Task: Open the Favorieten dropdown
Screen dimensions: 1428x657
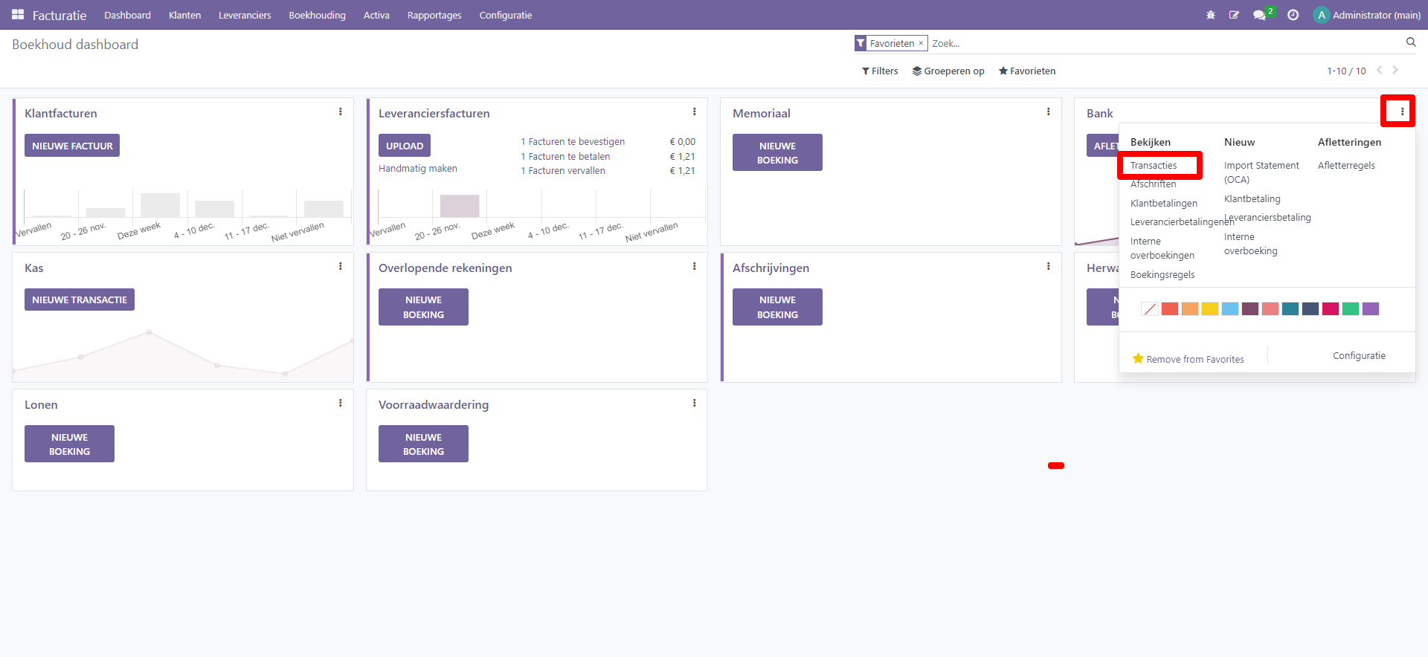Action: (x=1027, y=71)
